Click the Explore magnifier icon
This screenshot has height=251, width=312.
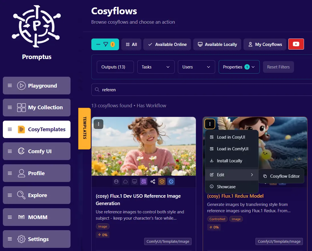point(21,195)
